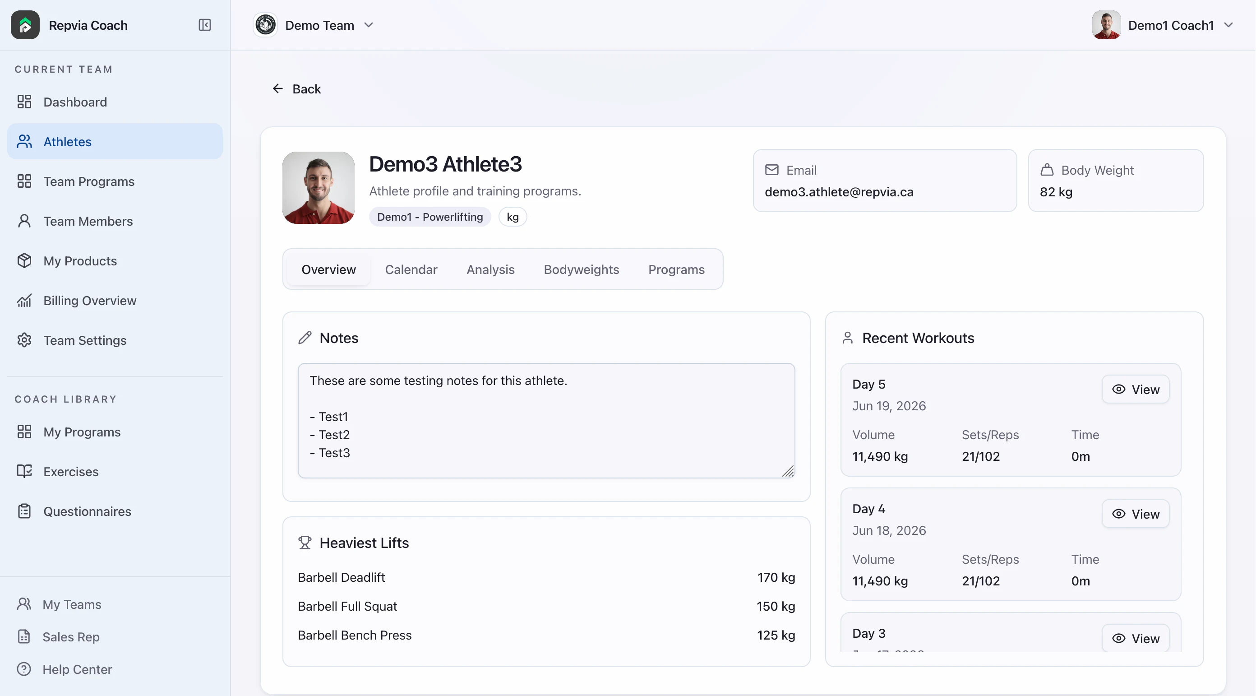The height and width of the screenshot is (696, 1256).
Task: Click the Billing Overview chart icon
Action: point(24,301)
